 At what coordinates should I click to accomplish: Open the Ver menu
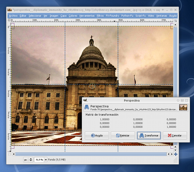click(x=45, y=16)
